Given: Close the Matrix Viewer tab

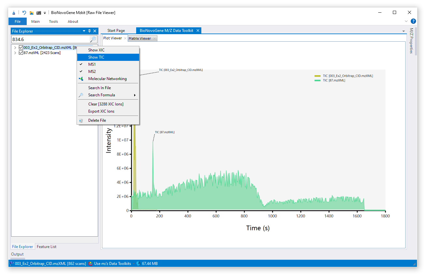Looking at the screenshot, I should [155, 38].
